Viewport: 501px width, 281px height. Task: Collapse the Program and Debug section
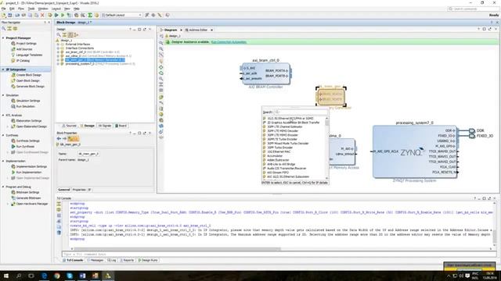[x=3, y=187]
